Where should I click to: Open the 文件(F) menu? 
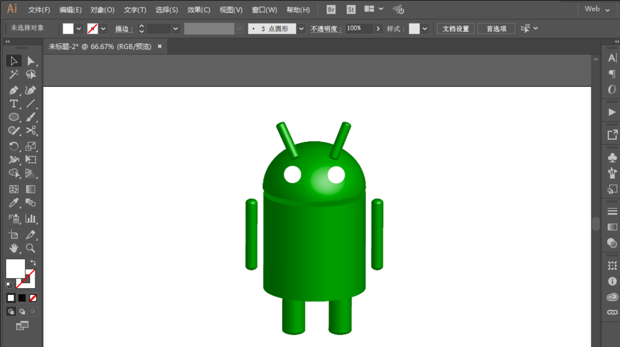[38, 10]
